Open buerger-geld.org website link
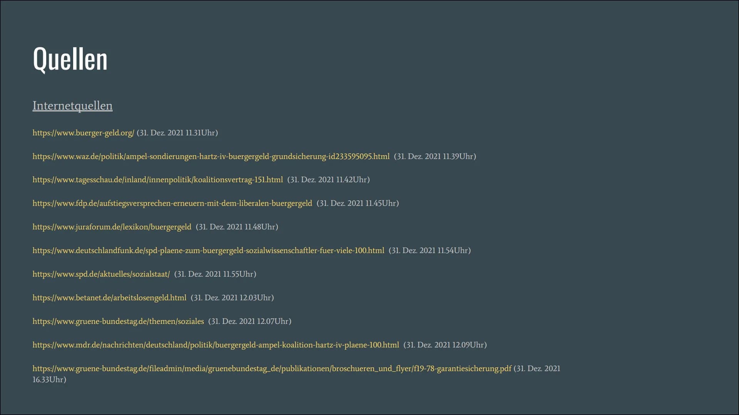The height and width of the screenshot is (415, 739). coord(83,133)
